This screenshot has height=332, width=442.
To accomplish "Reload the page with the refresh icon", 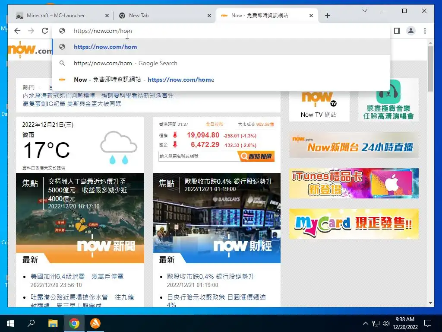I will click(x=45, y=31).
